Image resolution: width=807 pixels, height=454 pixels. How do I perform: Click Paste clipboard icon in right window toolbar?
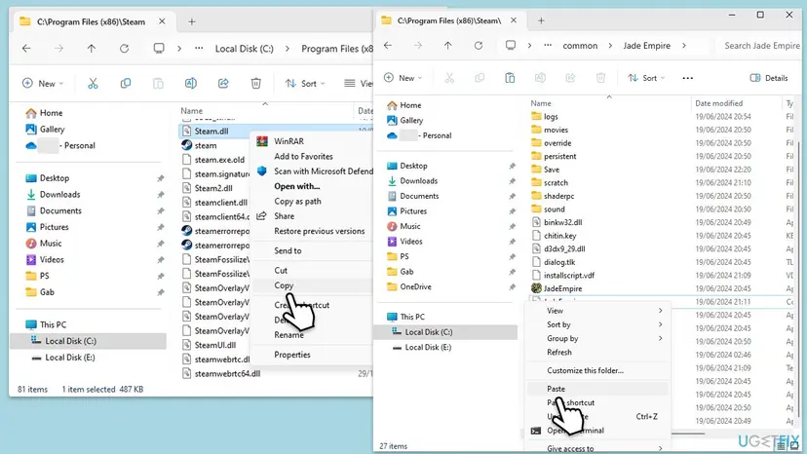pos(510,78)
